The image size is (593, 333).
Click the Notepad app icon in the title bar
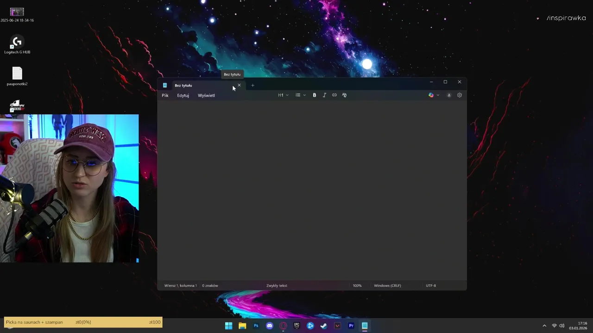click(x=164, y=86)
